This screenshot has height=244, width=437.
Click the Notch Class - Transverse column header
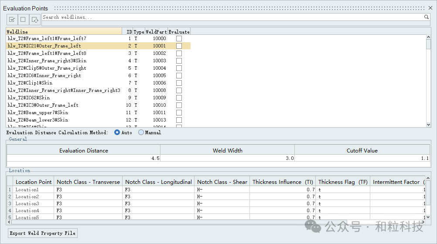coord(88,182)
